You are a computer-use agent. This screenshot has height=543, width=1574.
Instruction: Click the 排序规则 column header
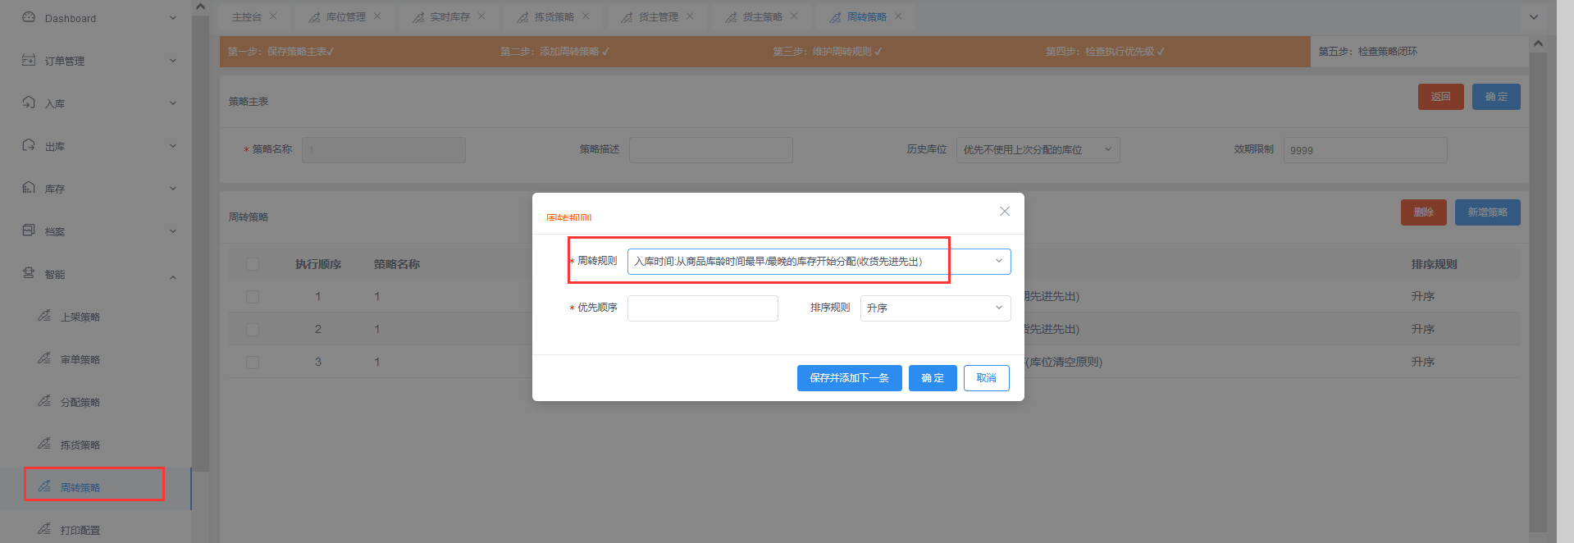(x=1435, y=264)
